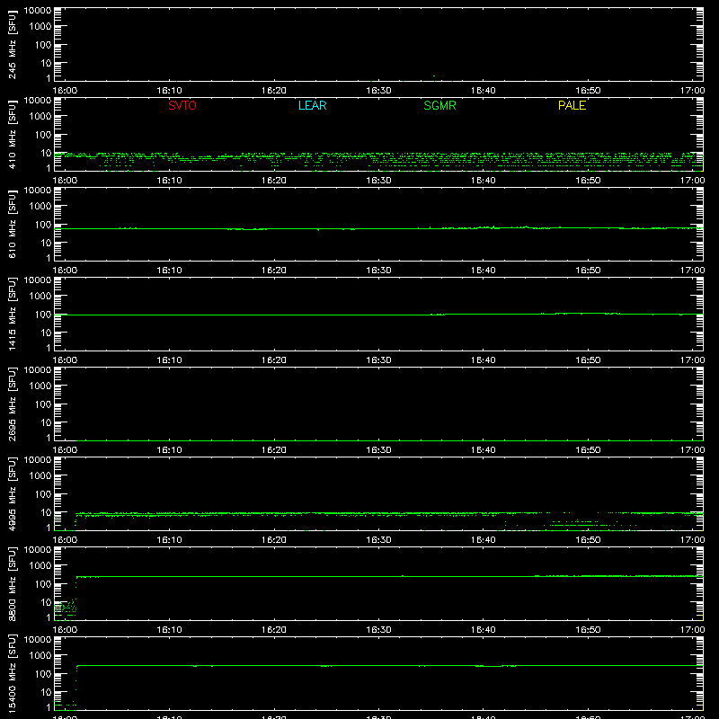Click 16:30 time label below 610 MHz plot
Image resolution: width=719 pixels, height=719 pixels.
pyautogui.click(x=378, y=271)
